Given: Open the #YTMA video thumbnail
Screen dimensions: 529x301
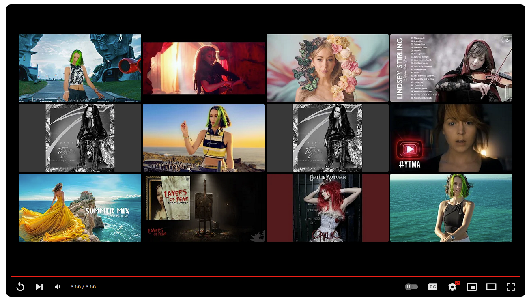Looking at the screenshot, I should (x=451, y=138).
